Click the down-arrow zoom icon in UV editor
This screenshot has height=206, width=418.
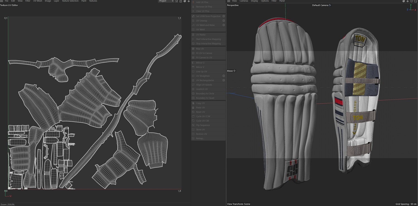[189, 1]
